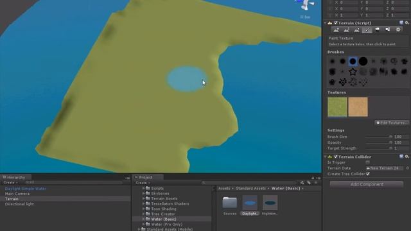Toggle Terrain (Script) component enabled checkbox
This screenshot has width=411, height=231.
[335, 23]
